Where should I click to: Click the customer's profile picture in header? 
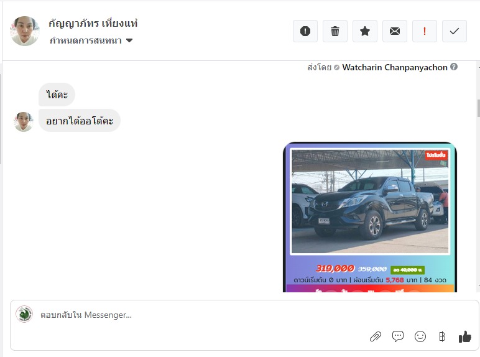click(x=24, y=31)
